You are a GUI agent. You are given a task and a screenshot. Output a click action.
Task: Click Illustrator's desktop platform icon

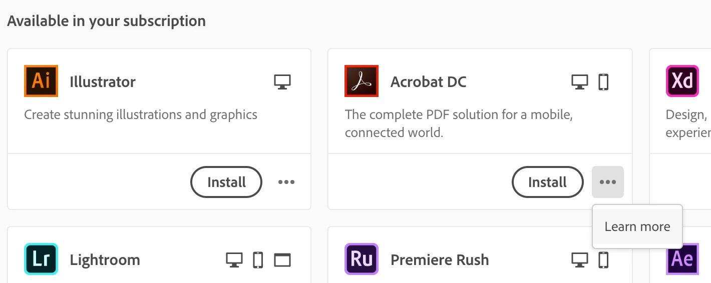point(282,82)
